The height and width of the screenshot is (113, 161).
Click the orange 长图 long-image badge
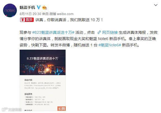pos(62,109)
